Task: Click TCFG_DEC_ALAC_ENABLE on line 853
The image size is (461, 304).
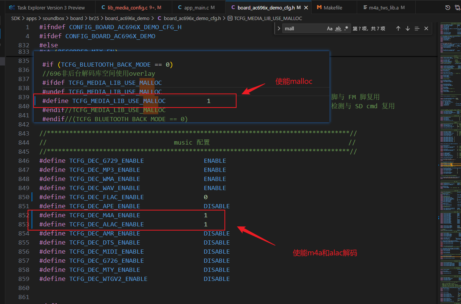Action: pos(107,224)
